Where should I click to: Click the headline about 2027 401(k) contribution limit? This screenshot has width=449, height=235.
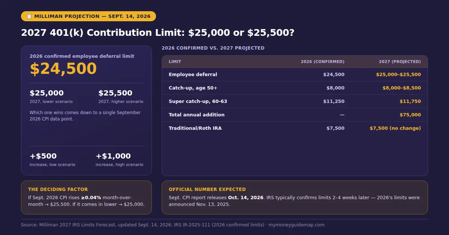click(158, 32)
